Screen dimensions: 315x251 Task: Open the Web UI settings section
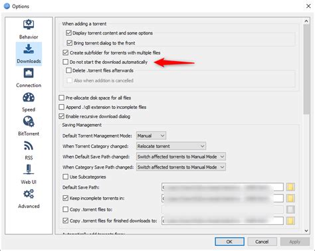29,175
